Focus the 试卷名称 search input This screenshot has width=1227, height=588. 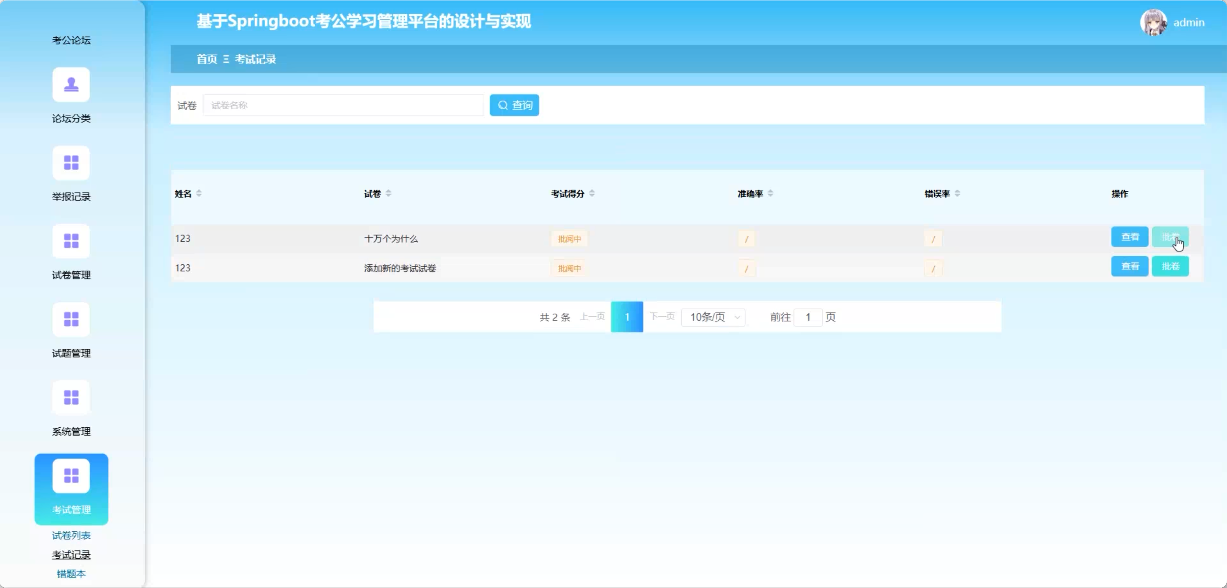(342, 105)
